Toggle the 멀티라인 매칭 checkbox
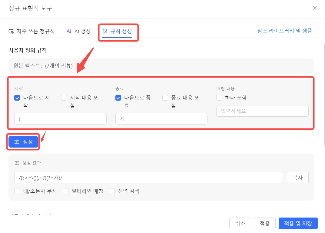 coord(66,191)
